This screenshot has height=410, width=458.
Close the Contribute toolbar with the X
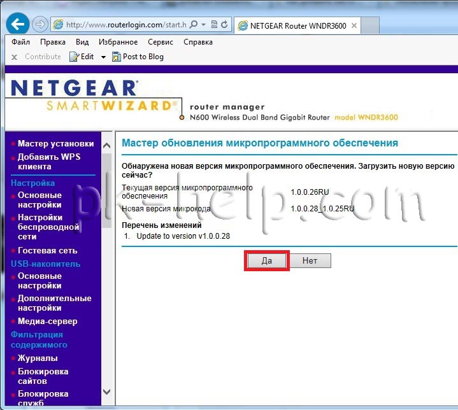[x=14, y=57]
